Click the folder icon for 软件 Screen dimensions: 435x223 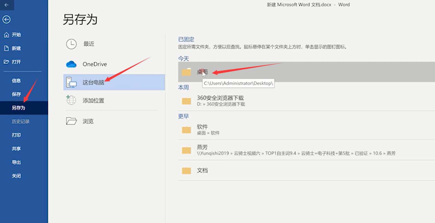(186, 130)
